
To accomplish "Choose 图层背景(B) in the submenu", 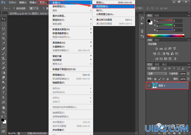I will point(114,6).
